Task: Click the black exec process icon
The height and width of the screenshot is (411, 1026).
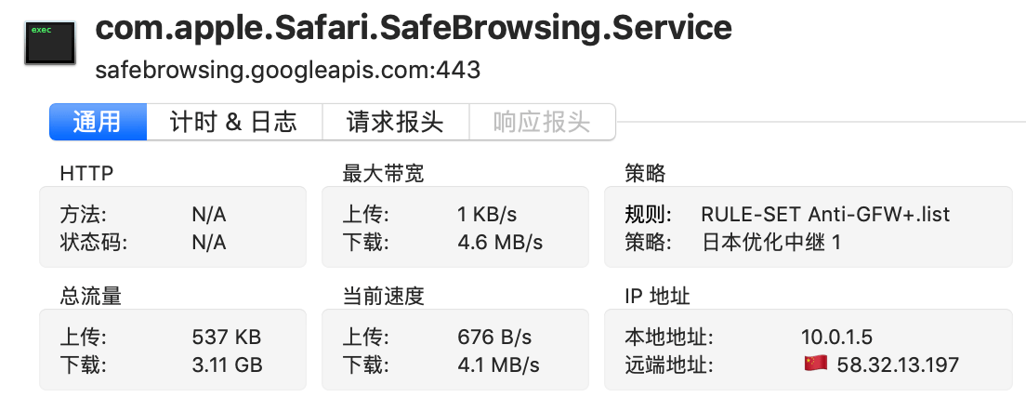Action: click(x=50, y=42)
